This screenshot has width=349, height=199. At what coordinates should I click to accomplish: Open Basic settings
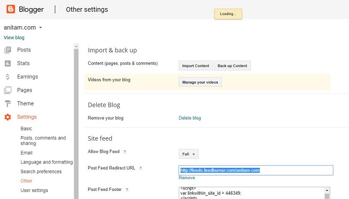[x=26, y=129]
